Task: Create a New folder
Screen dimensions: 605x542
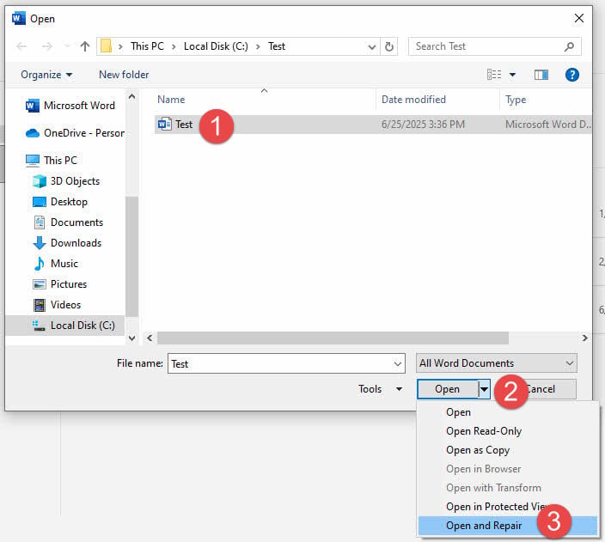Action: [124, 75]
